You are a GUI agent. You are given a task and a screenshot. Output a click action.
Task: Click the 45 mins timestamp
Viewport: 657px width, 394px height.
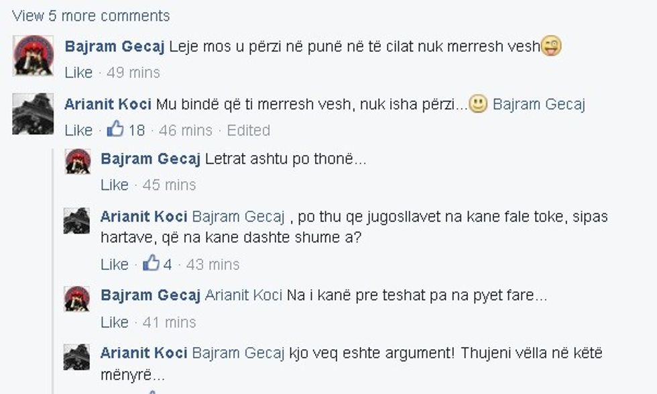170,185
